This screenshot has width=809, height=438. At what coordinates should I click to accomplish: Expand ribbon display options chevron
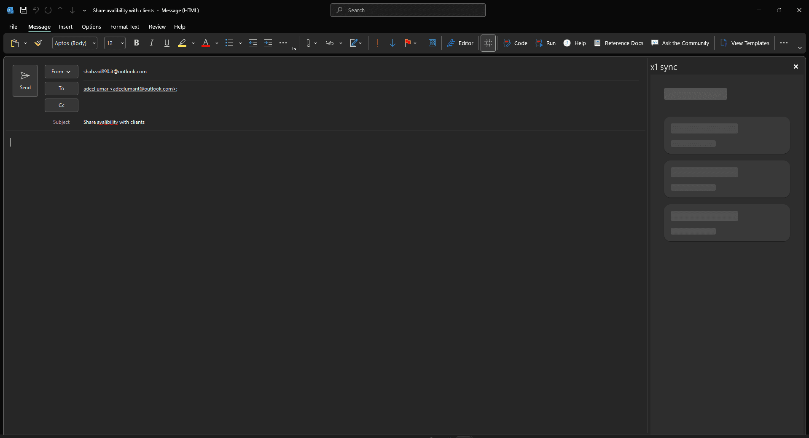tap(800, 48)
